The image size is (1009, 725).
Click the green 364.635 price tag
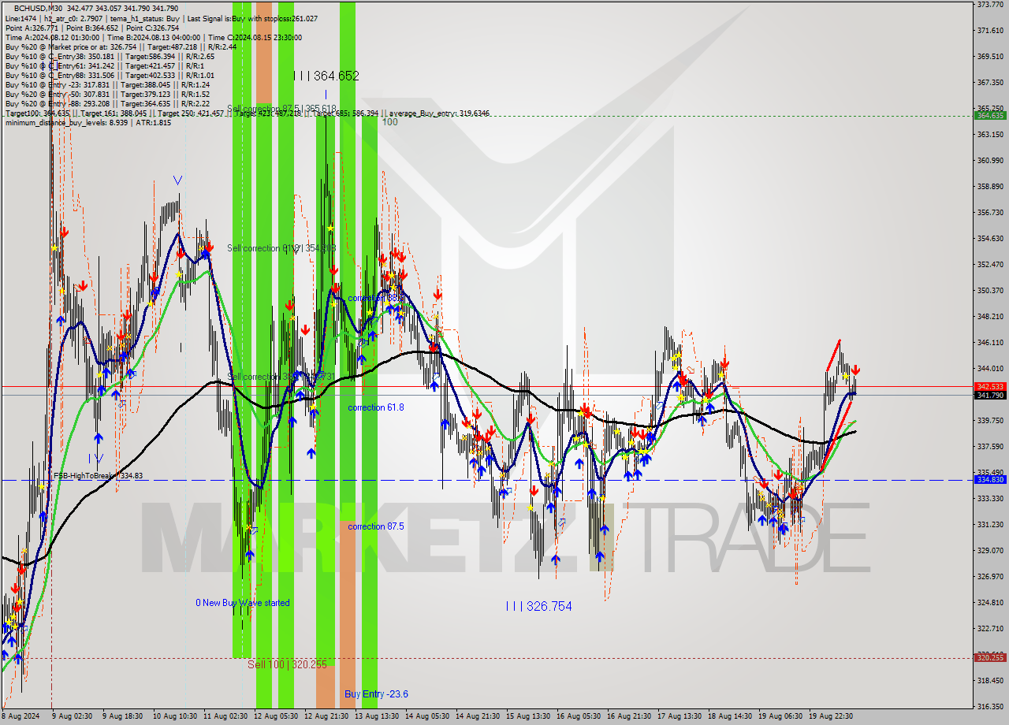tap(990, 115)
